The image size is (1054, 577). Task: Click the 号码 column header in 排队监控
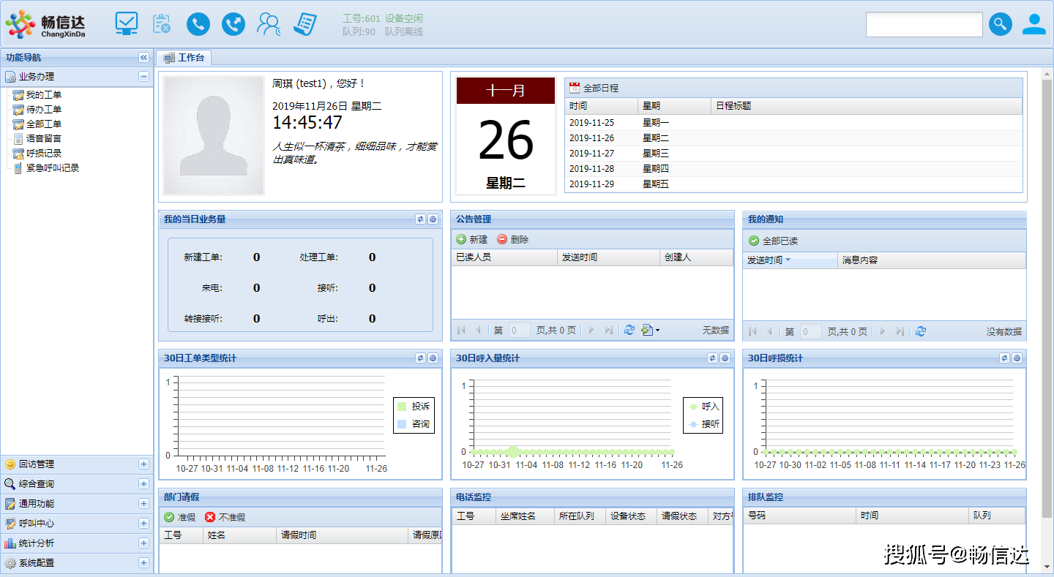point(800,516)
